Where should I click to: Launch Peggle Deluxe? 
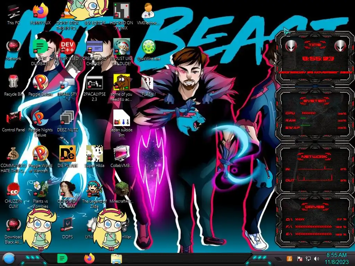click(x=40, y=86)
